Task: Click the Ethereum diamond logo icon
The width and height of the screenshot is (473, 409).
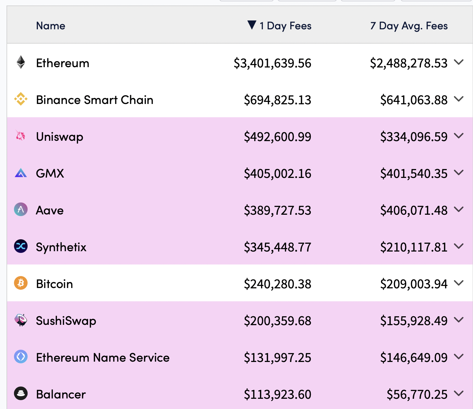Action: pos(21,62)
